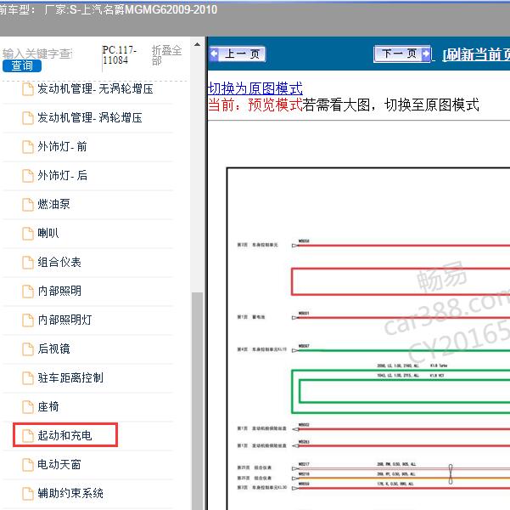Click document icon beside 起动和充电
This screenshot has width=510, height=510.
28,436
